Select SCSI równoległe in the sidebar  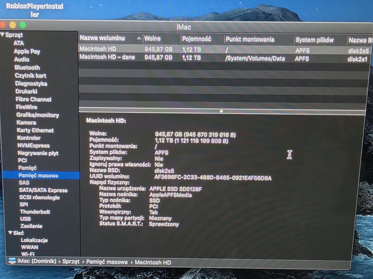tap(40, 197)
